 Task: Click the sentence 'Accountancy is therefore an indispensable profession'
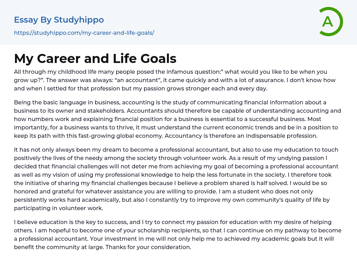point(243,136)
